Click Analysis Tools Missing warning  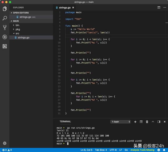tap(142, 150)
